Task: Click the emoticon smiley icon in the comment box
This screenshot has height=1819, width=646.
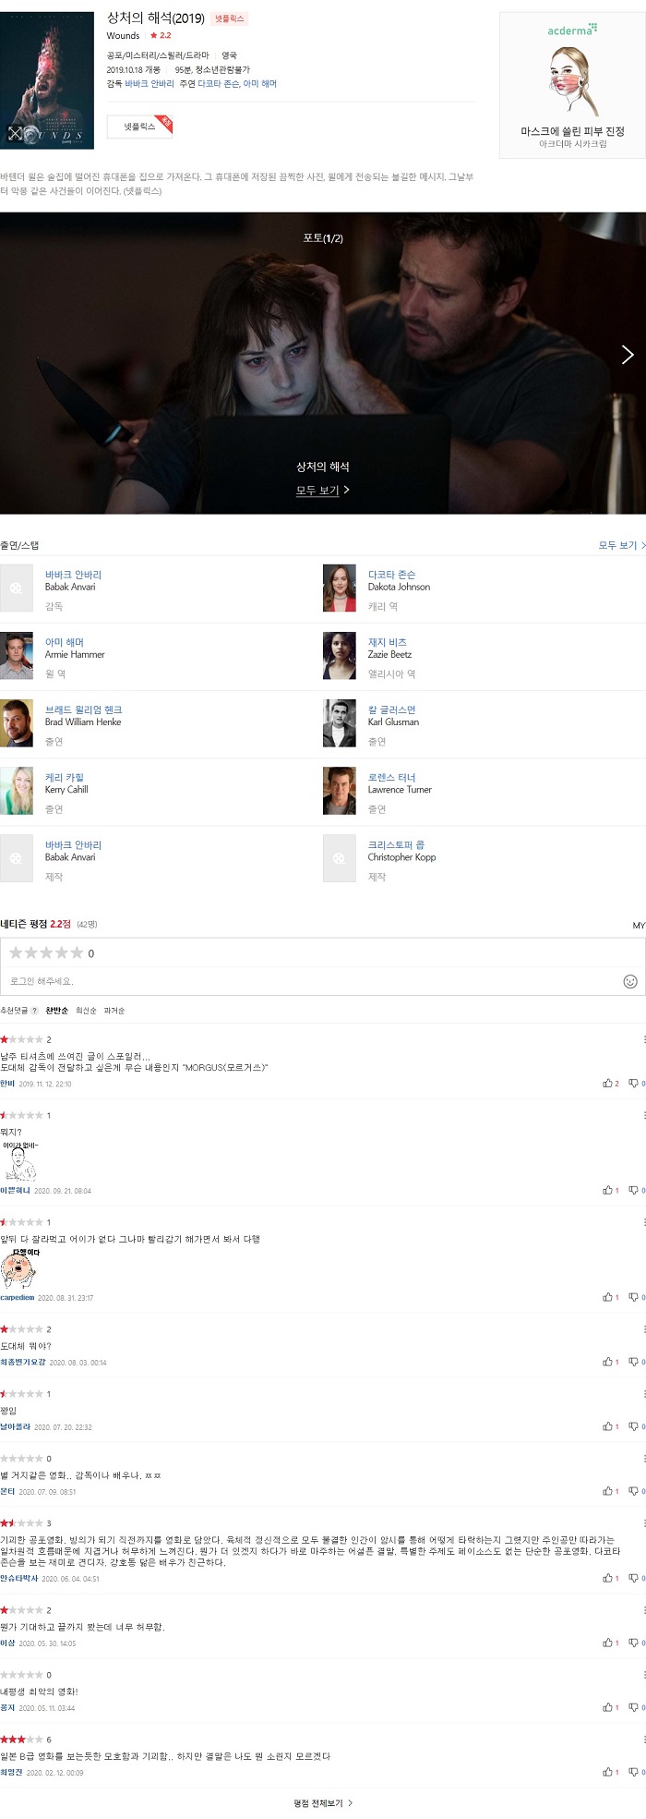Action: tap(630, 981)
